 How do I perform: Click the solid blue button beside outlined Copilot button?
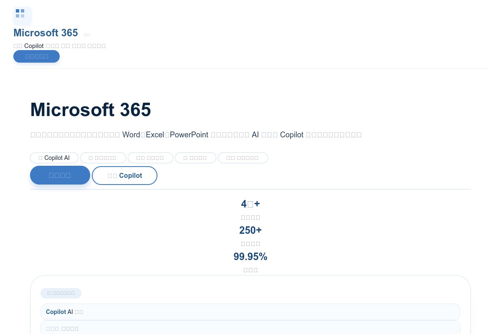click(60, 175)
